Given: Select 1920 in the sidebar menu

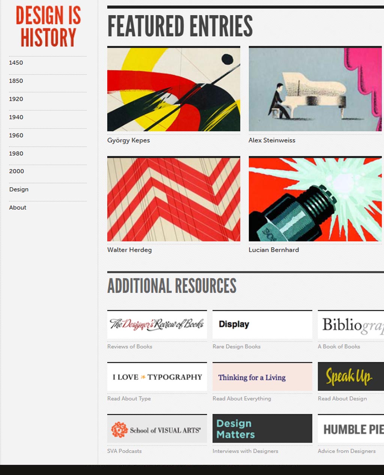Looking at the screenshot, I should coord(16,99).
